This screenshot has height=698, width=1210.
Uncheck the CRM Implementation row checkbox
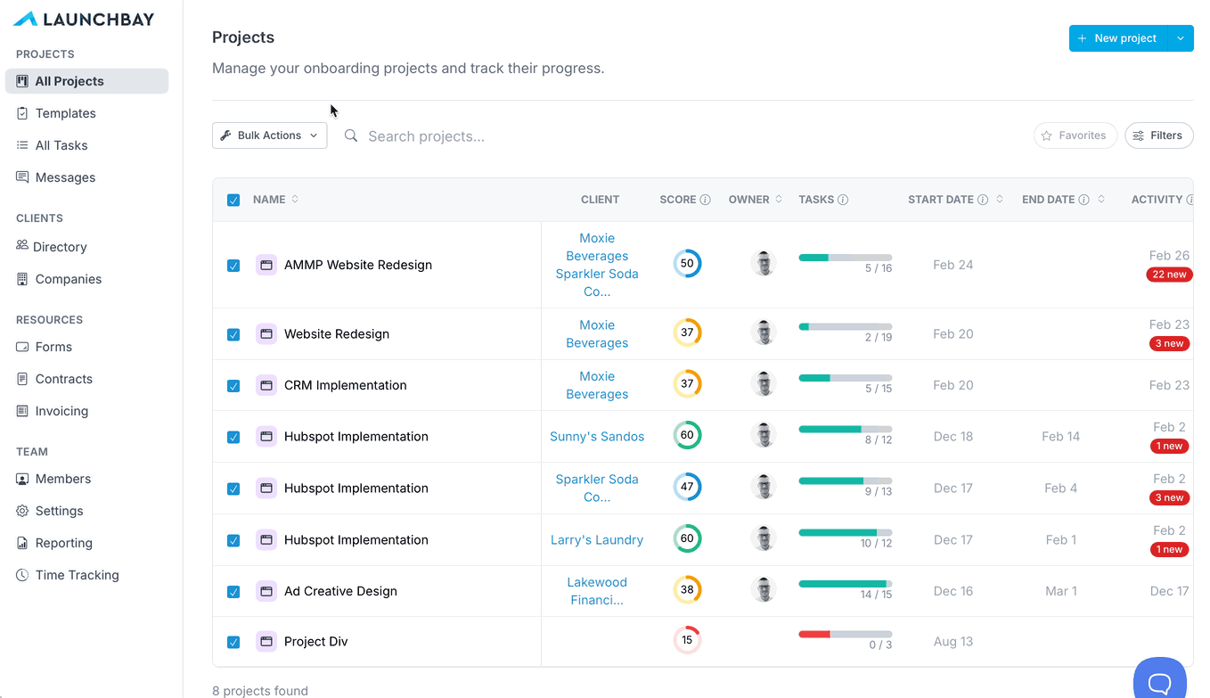233,386
